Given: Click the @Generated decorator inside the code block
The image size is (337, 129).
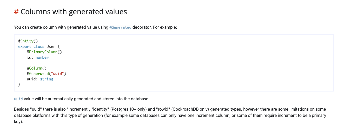Looking at the screenshot, I should [38, 74].
